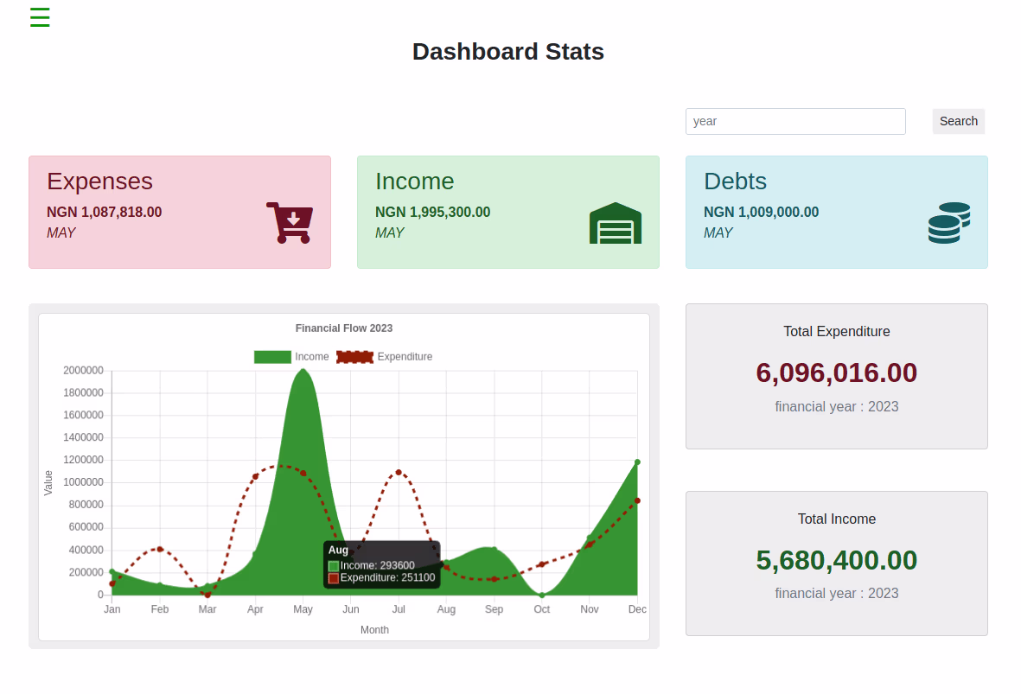Select the Expenses card header

(x=99, y=181)
